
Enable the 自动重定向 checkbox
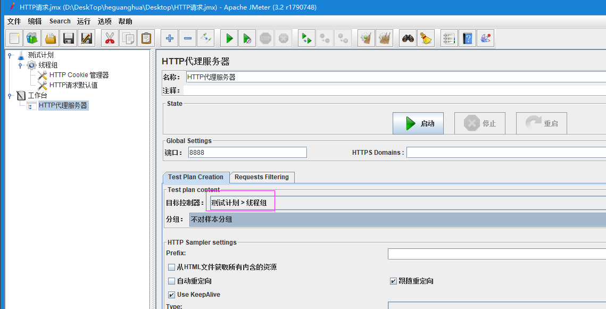pyautogui.click(x=172, y=281)
